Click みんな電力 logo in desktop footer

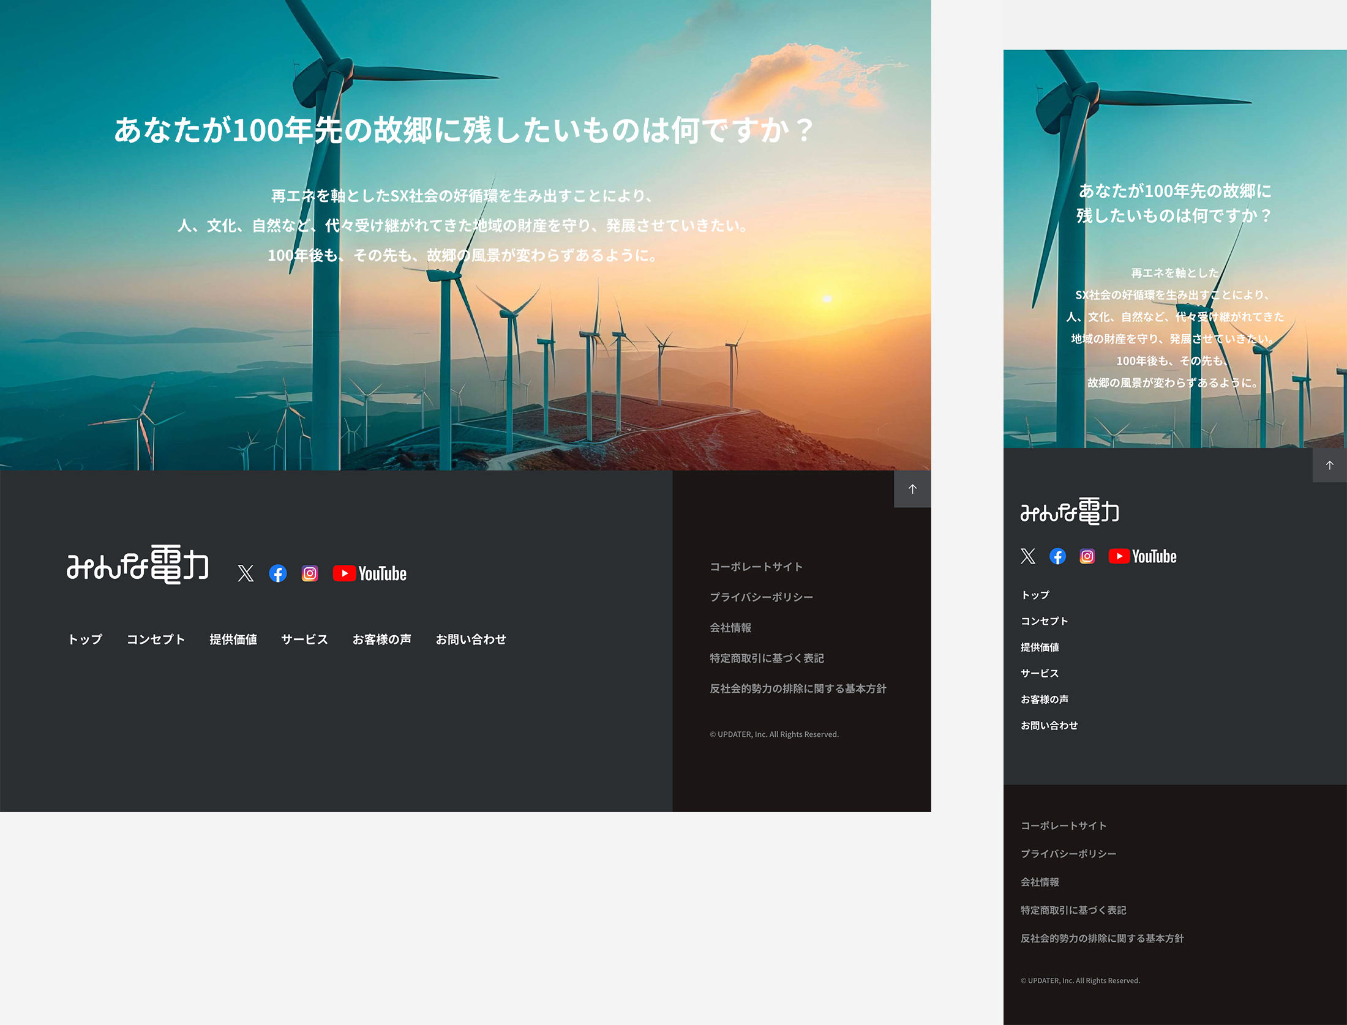[x=138, y=564]
